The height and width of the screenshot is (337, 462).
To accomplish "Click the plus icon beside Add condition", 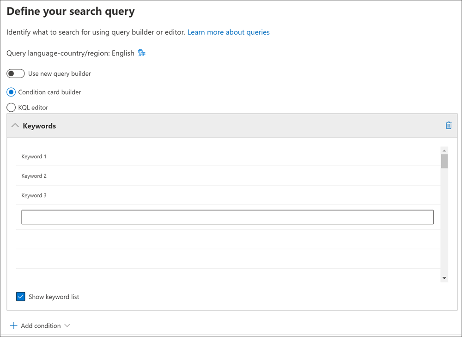I will tap(13, 325).
